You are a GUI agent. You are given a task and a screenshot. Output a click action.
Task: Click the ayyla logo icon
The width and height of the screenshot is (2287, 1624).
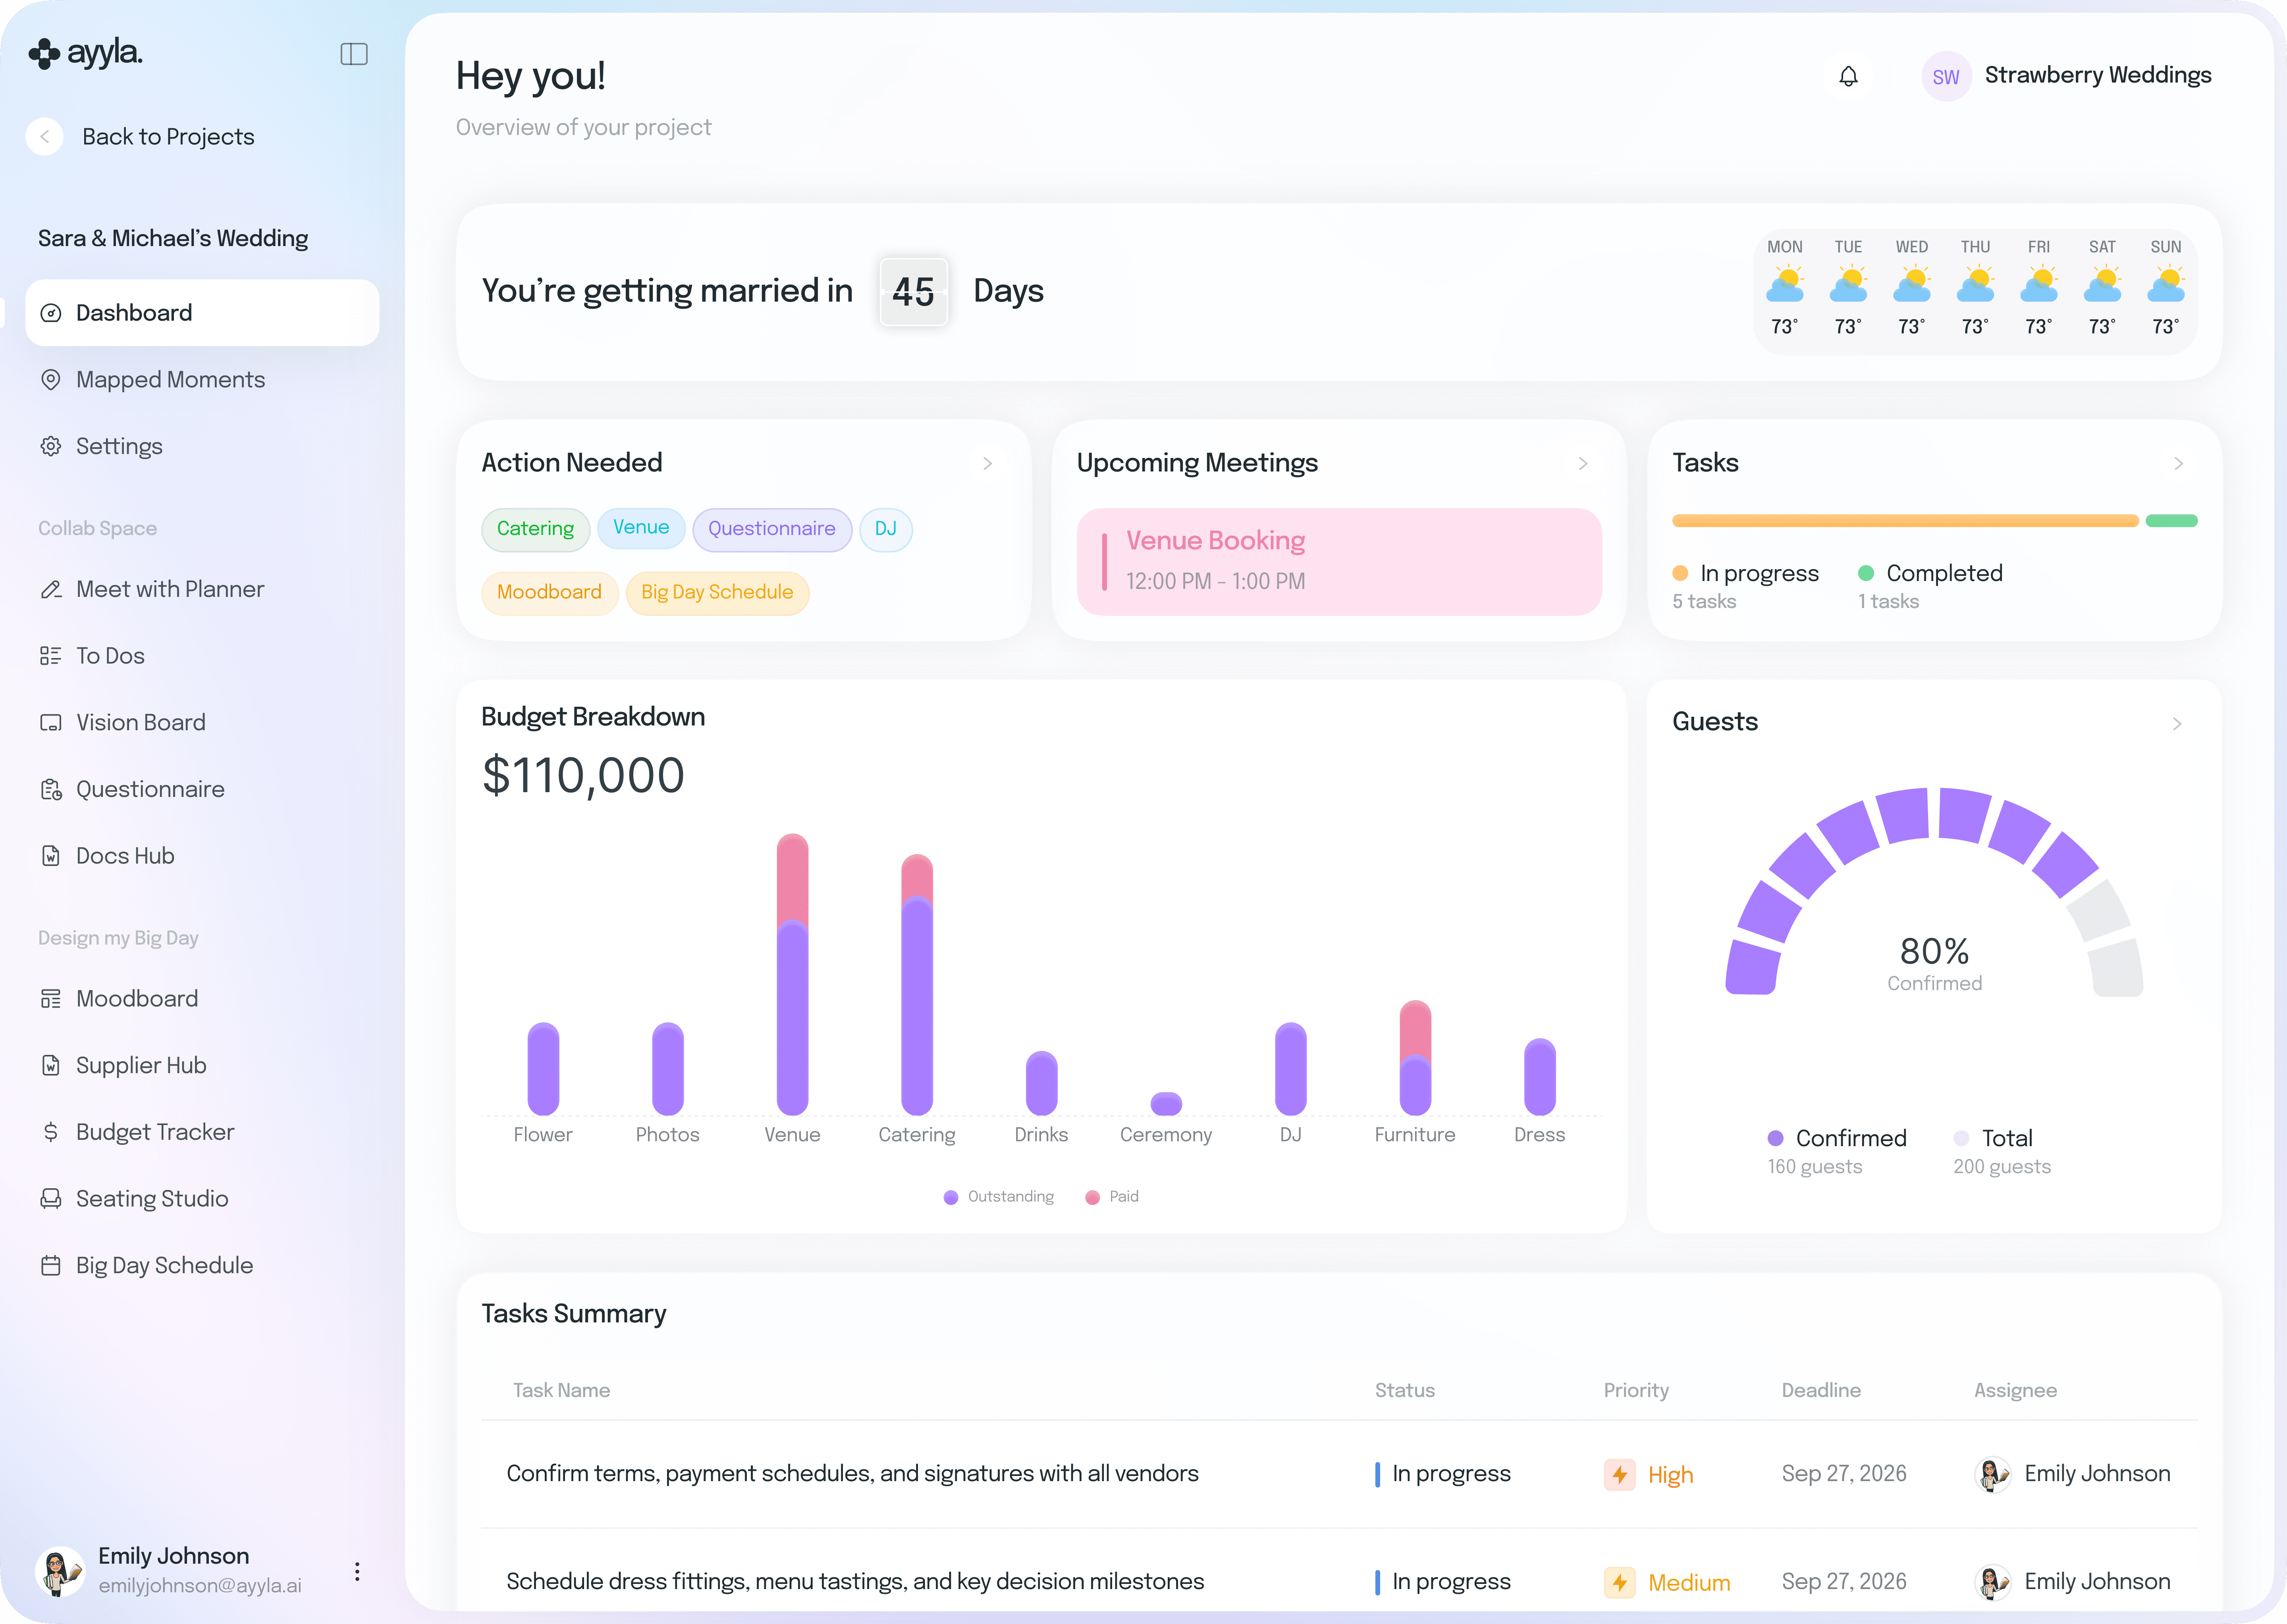point(44,53)
